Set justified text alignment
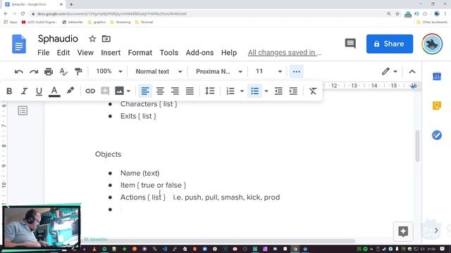The width and height of the screenshot is (451, 253). click(x=190, y=91)
